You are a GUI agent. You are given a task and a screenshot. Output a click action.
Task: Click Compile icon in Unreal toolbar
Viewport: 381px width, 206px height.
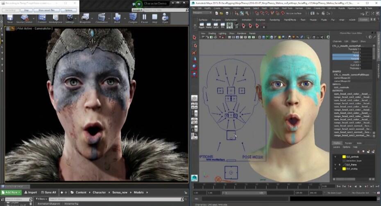pyautogui.click(x=133, y=18)
